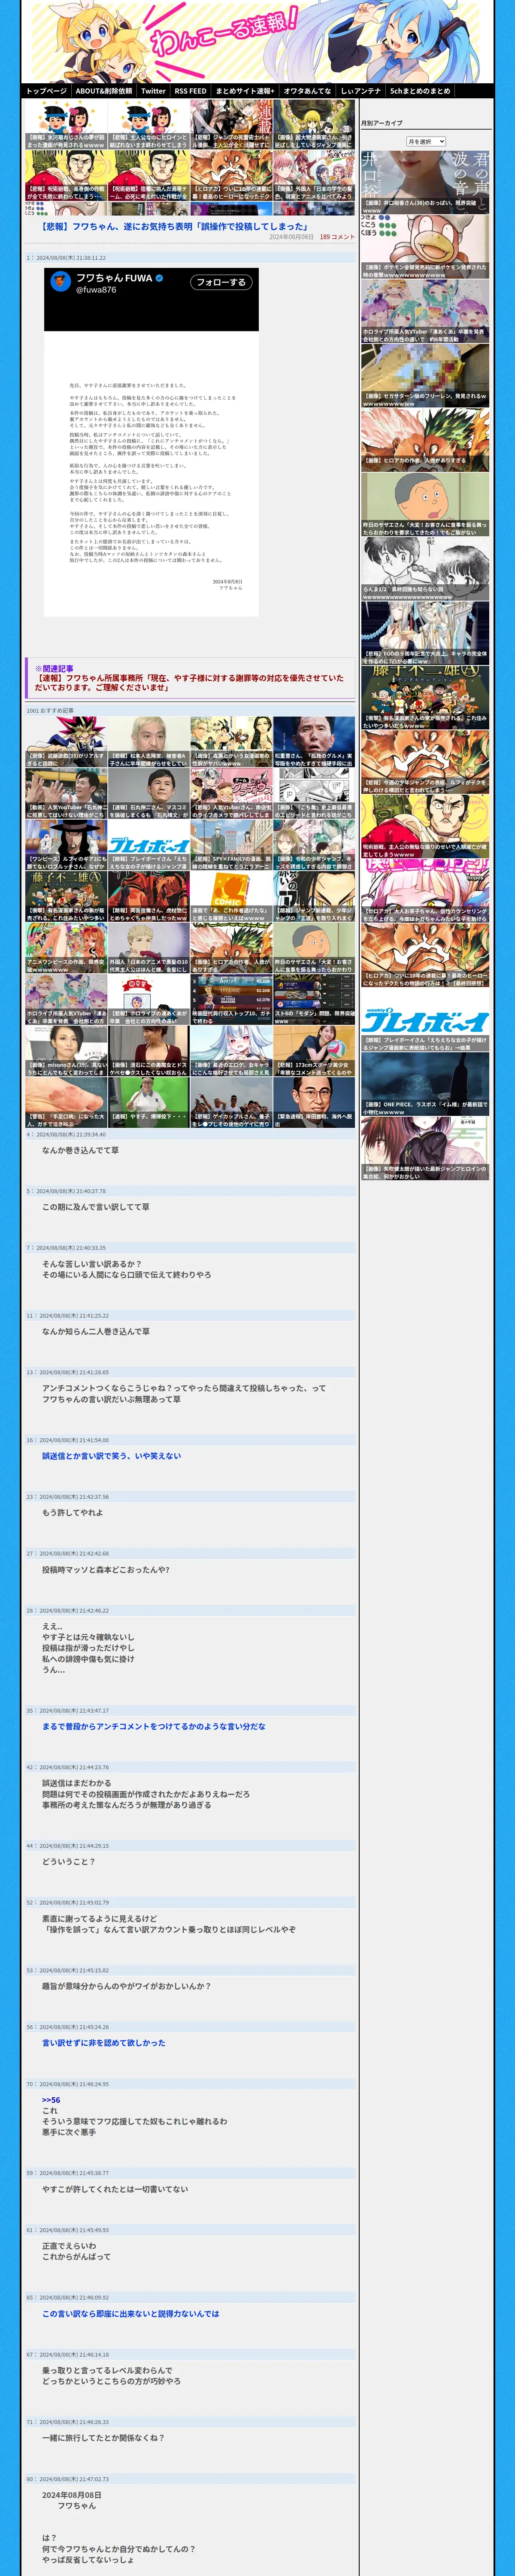This screenshot has width=515, height=2576.
Task: Go to まとめサイト速報+ in nav bar
Action: point(245,91)
